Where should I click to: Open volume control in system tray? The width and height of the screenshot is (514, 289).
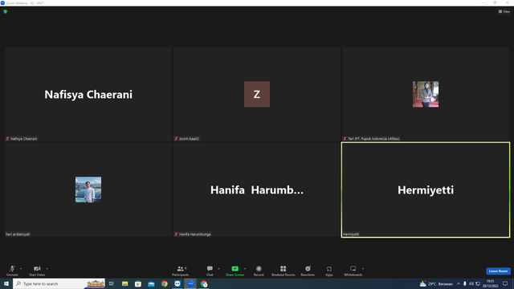tap(471, 283)
